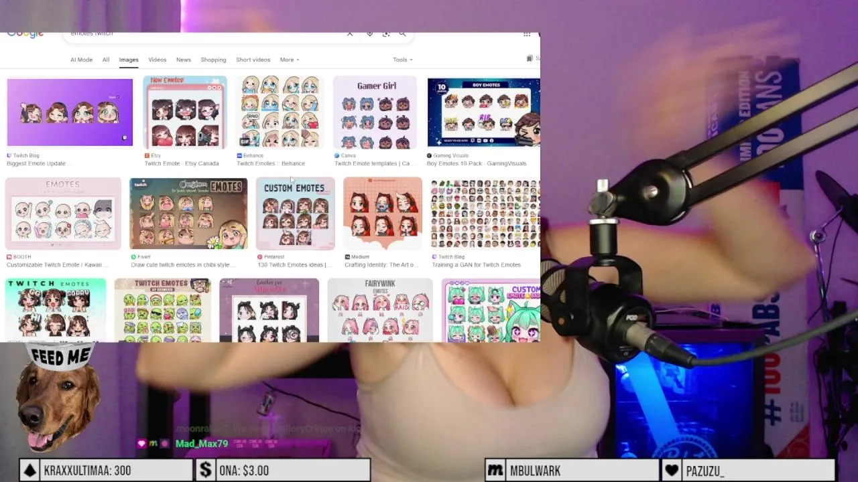The height and width of the screenshot is (482, 858).
Task: Open the Shopping tab
Action: 213,60
